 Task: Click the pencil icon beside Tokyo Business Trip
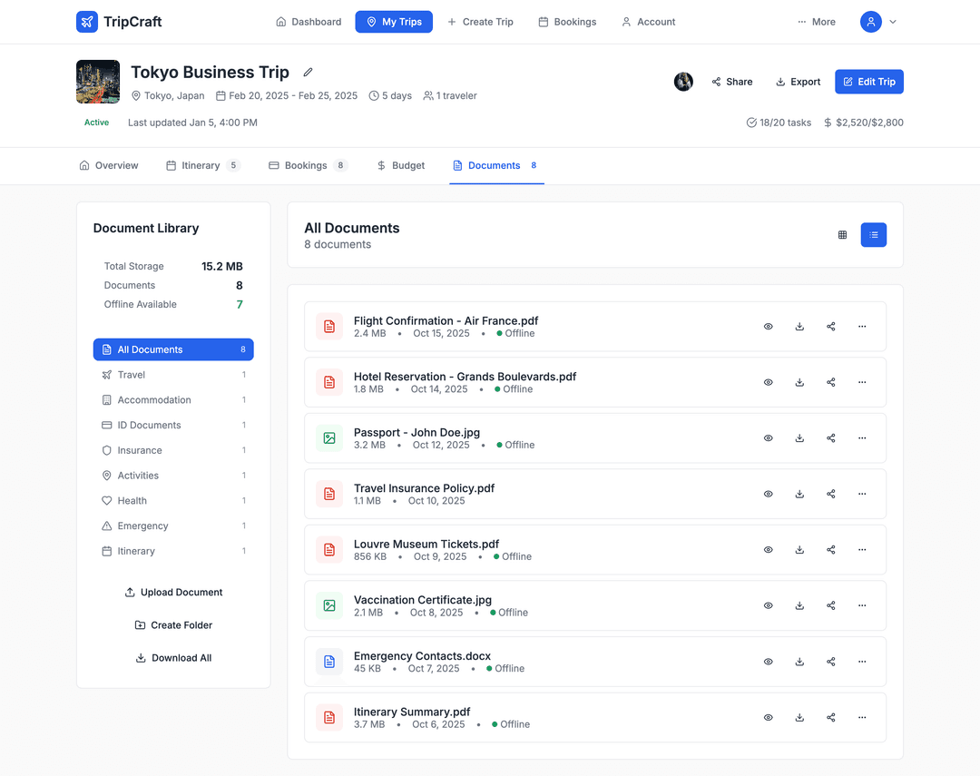308,73
